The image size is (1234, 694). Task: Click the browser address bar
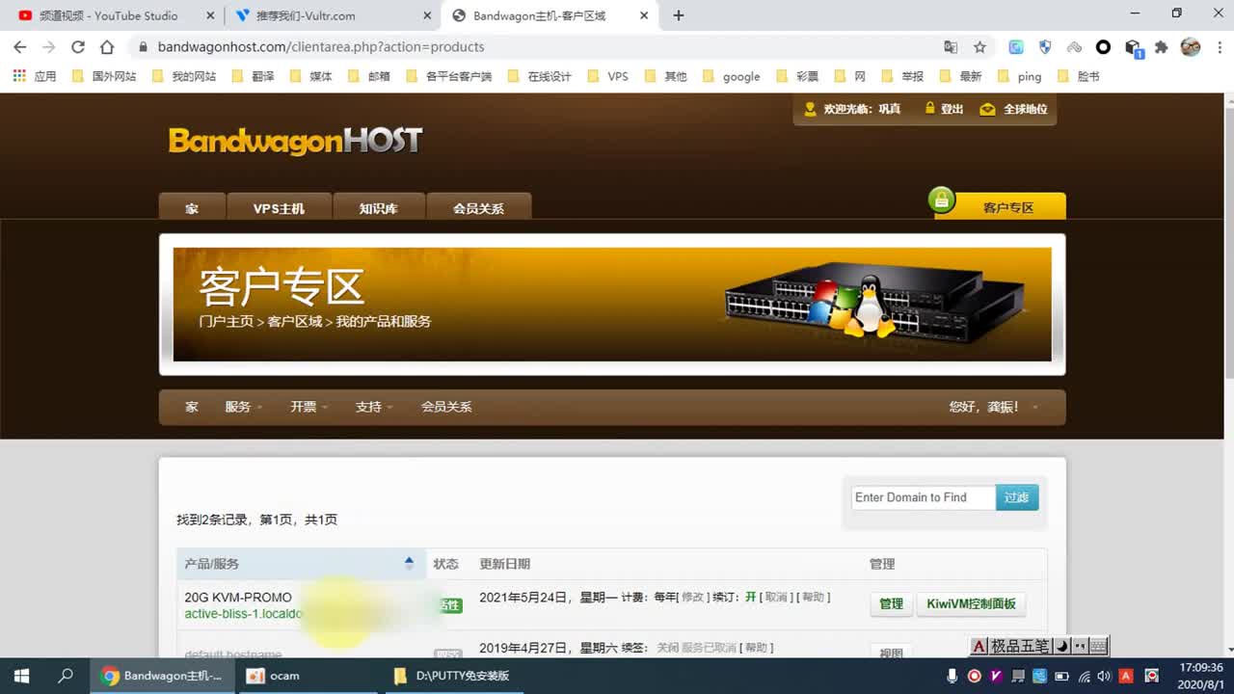540,46
